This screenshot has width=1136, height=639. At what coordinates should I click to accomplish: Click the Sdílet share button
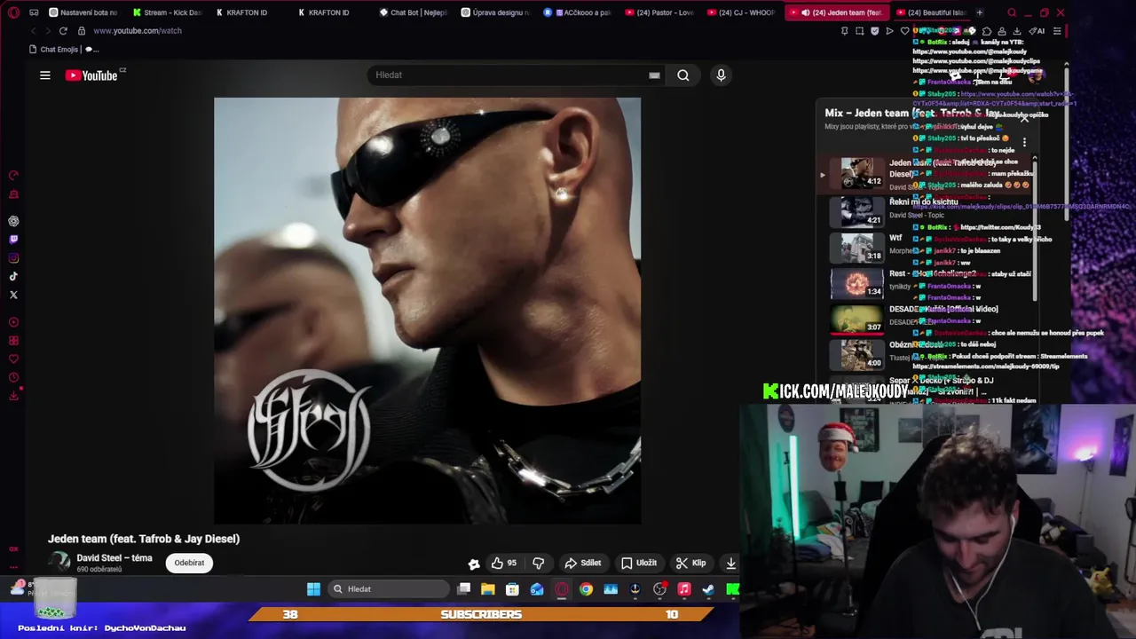(x=583, y=563)
